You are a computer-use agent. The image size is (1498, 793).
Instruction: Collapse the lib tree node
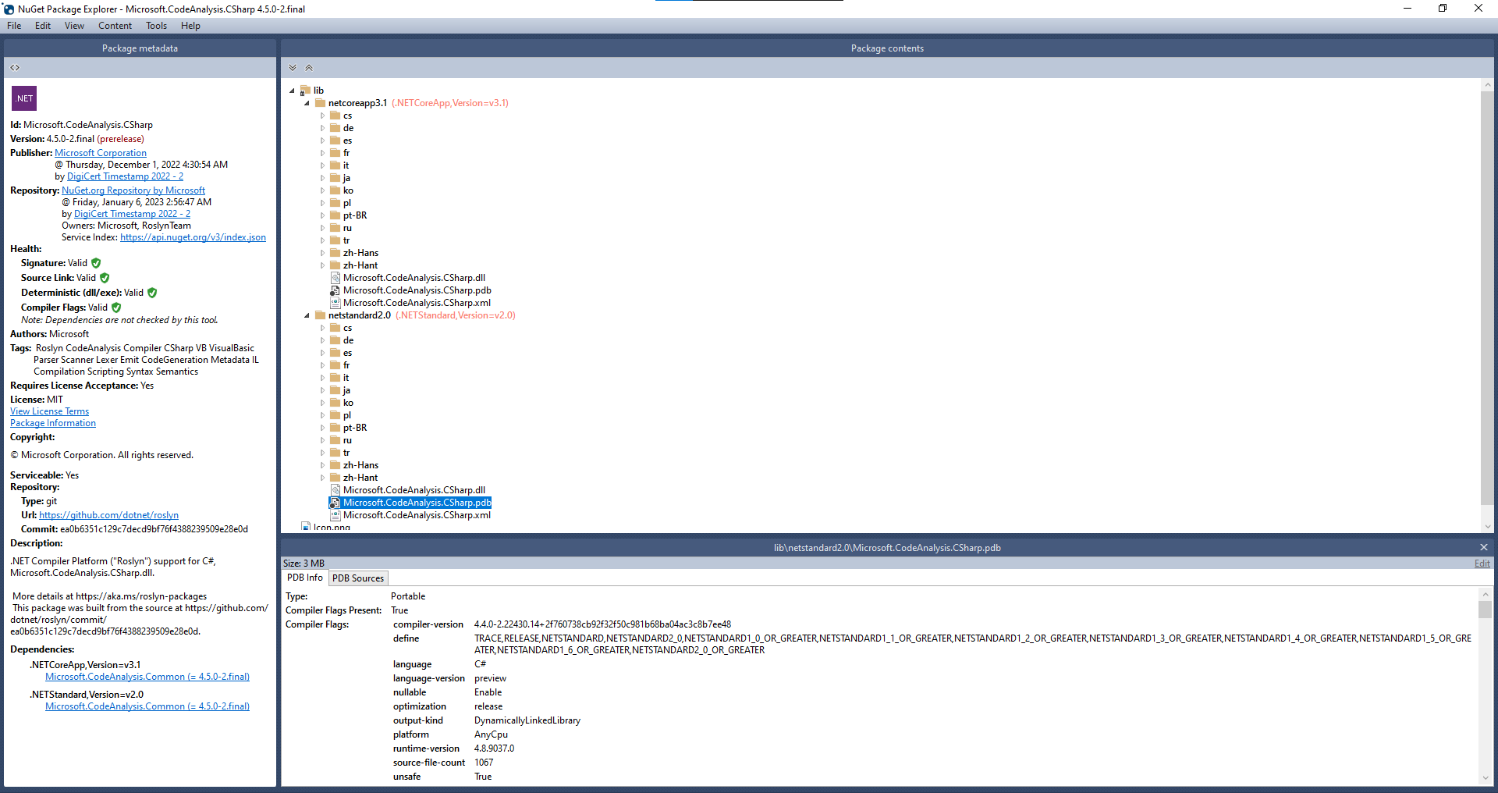point(292,90)
